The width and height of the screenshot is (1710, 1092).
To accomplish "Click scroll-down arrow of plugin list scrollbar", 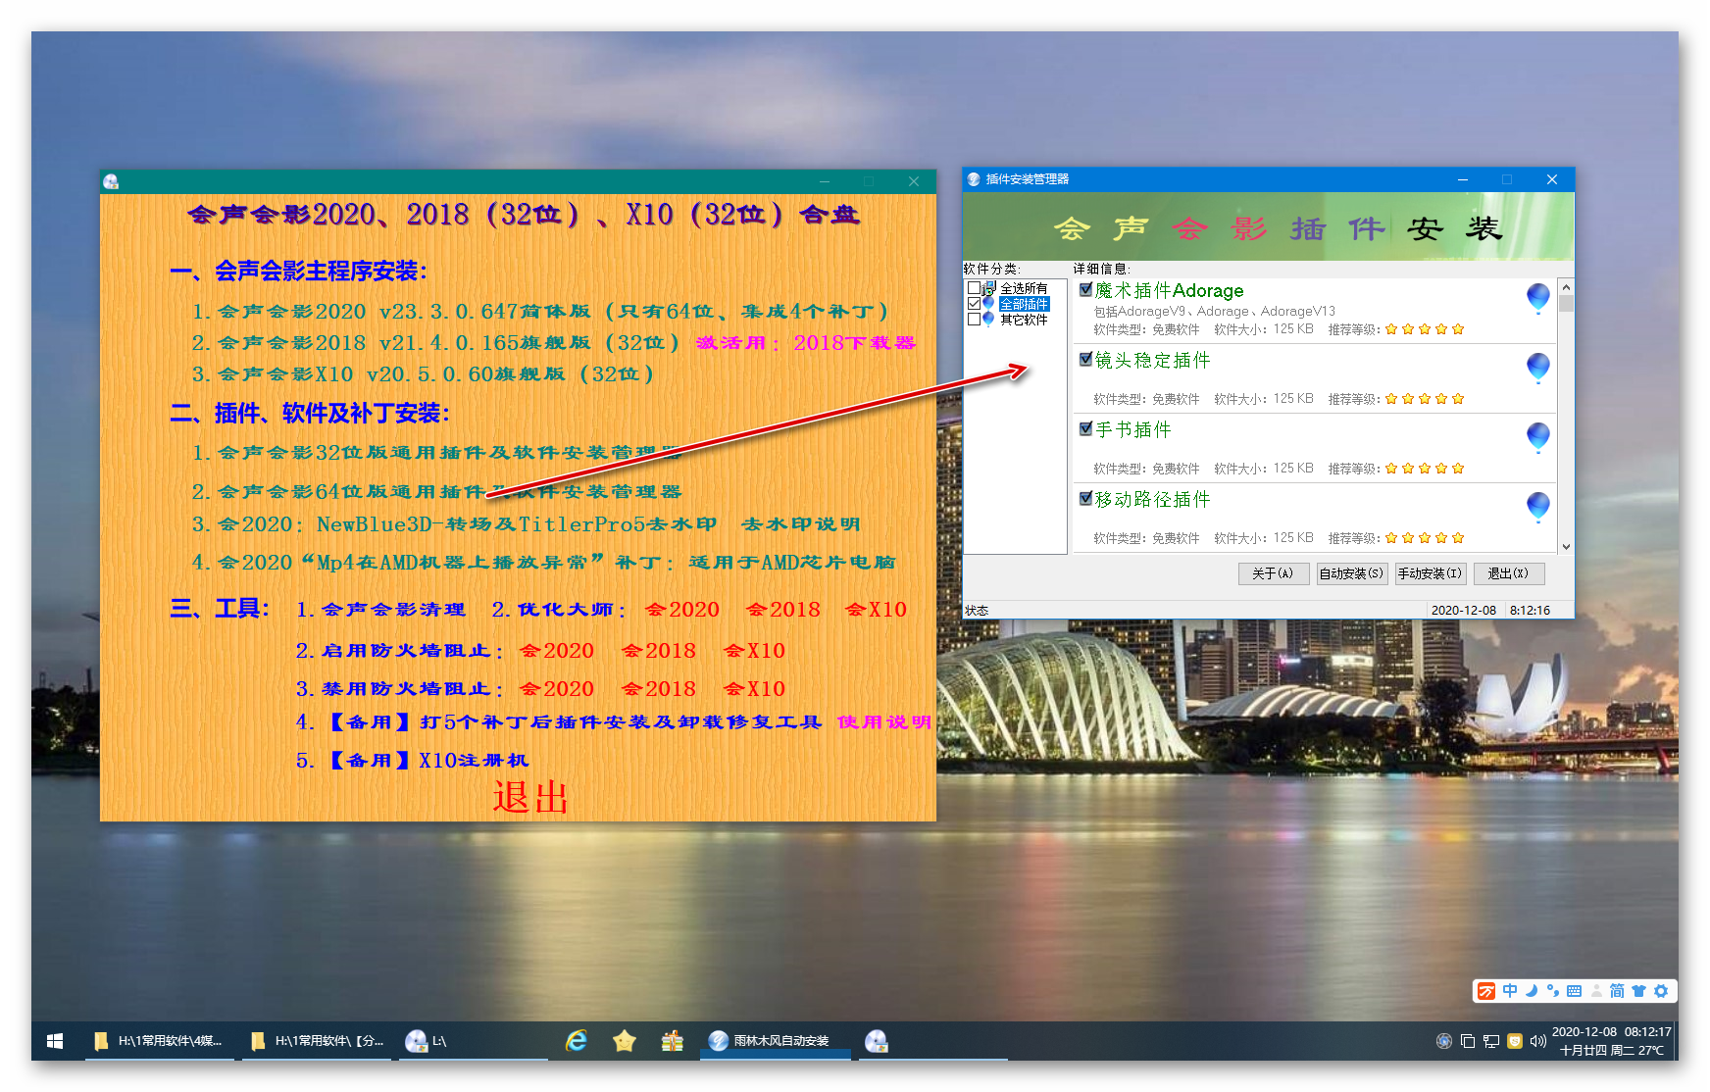I will point(1566,546).
